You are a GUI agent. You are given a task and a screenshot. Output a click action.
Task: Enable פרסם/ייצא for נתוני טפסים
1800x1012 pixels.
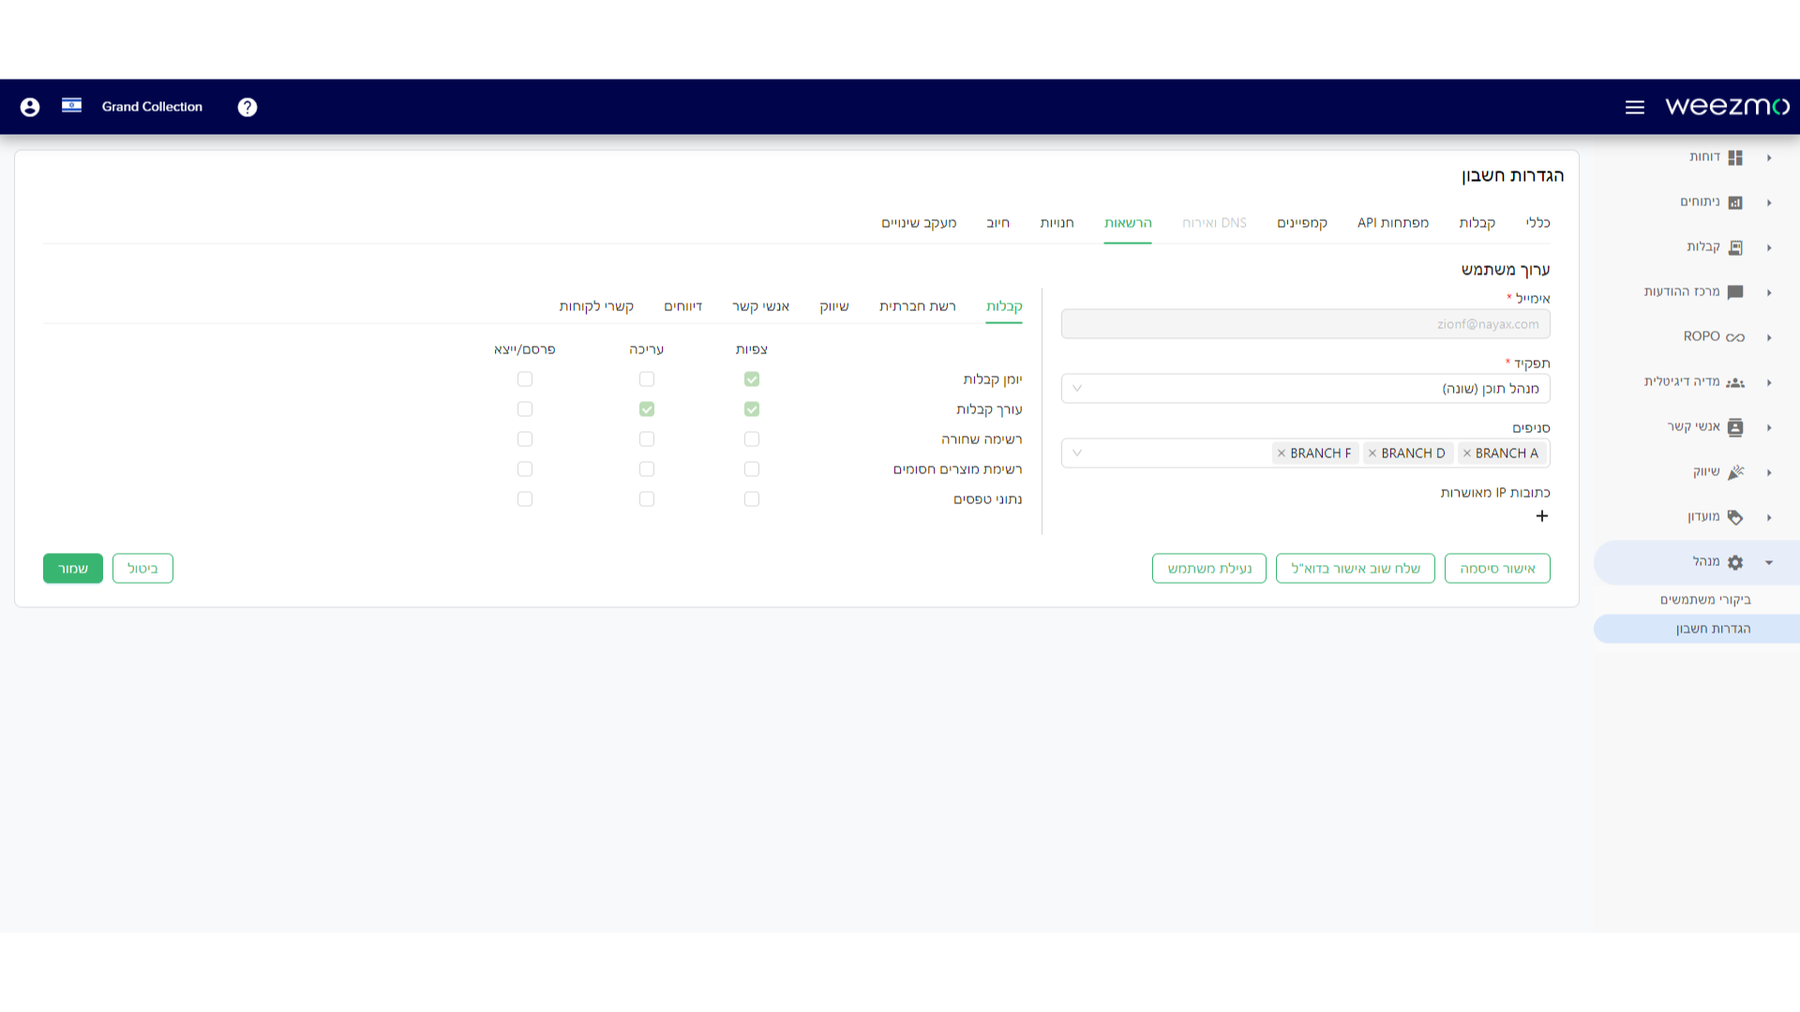coord(525,499)
